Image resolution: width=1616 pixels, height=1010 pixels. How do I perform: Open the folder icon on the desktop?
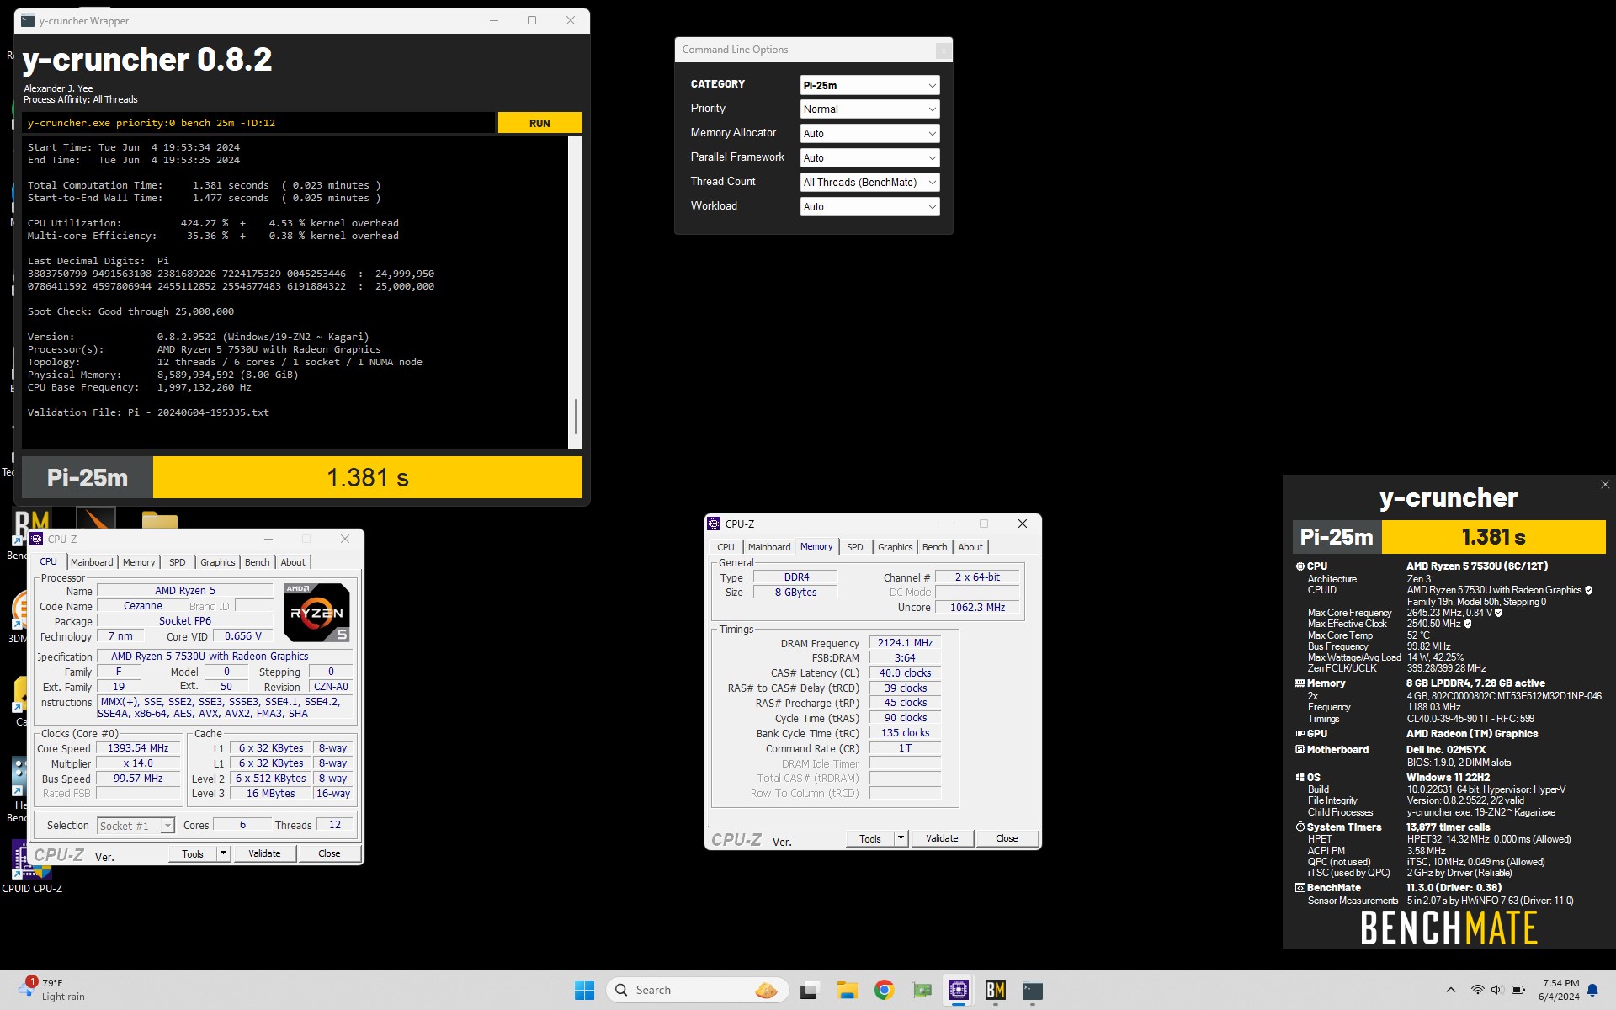coord(160,523)
